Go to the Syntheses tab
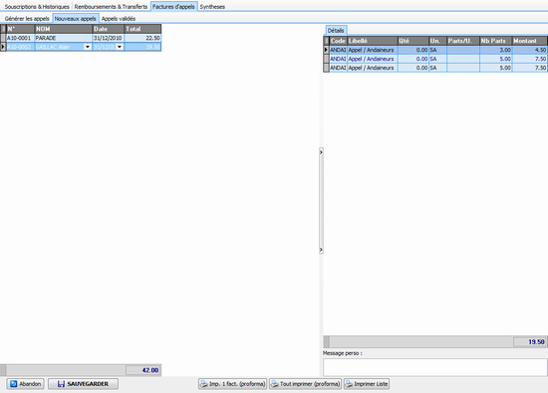 212,7
